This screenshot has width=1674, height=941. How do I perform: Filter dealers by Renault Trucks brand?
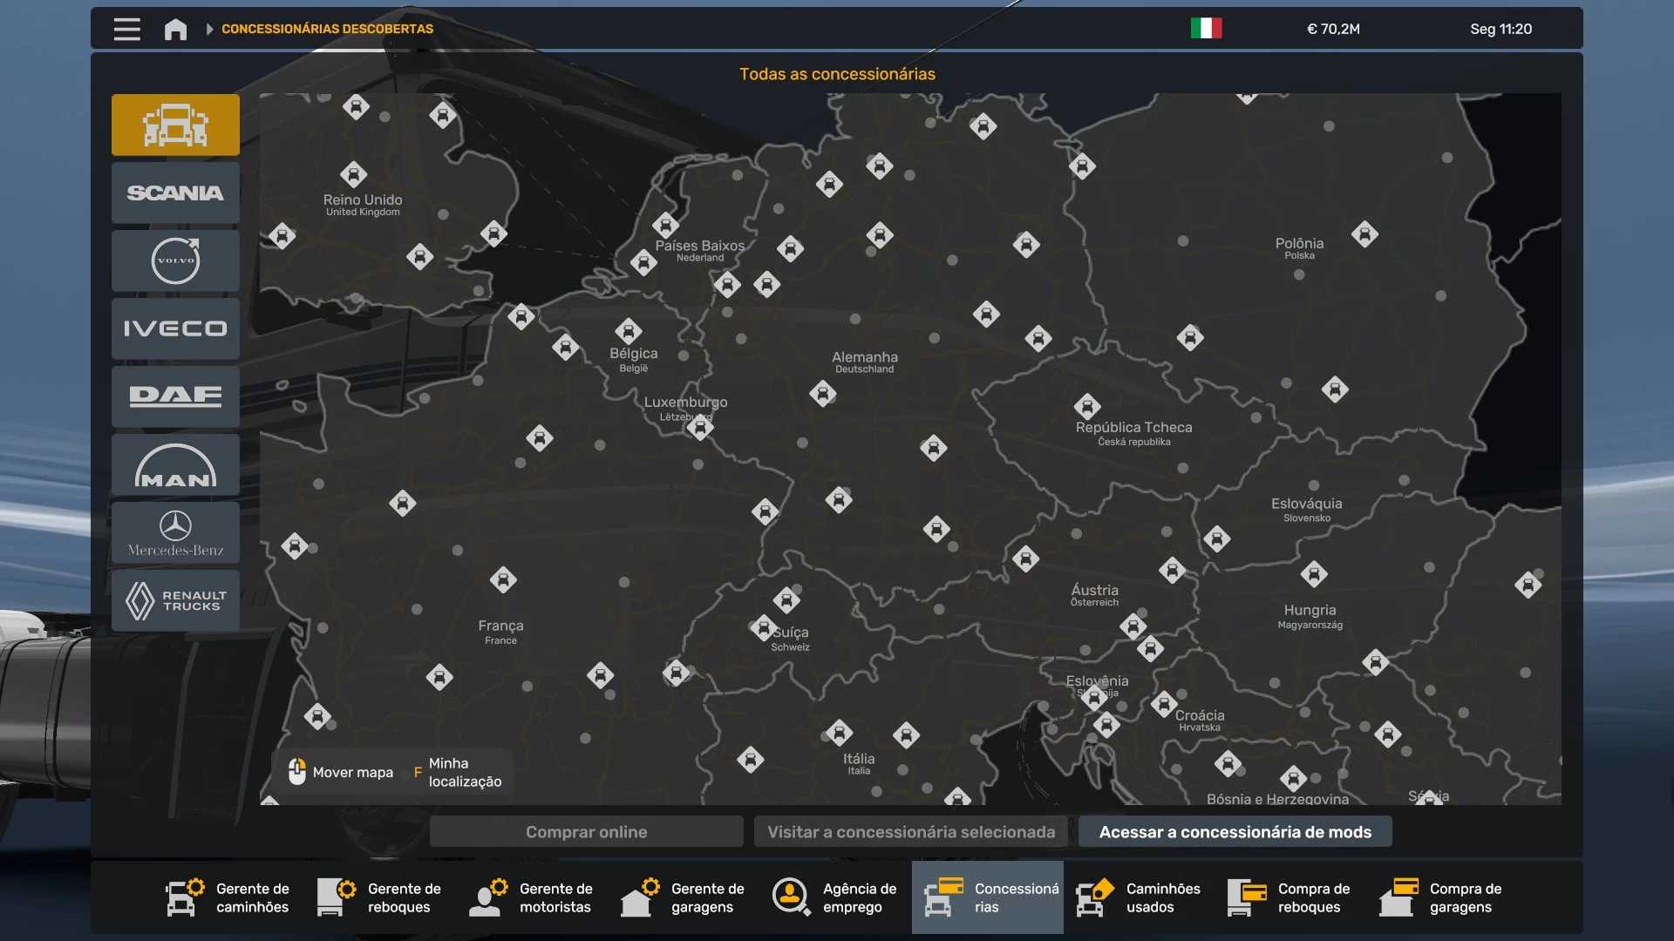pyautogui.click(x=175, y=600)
